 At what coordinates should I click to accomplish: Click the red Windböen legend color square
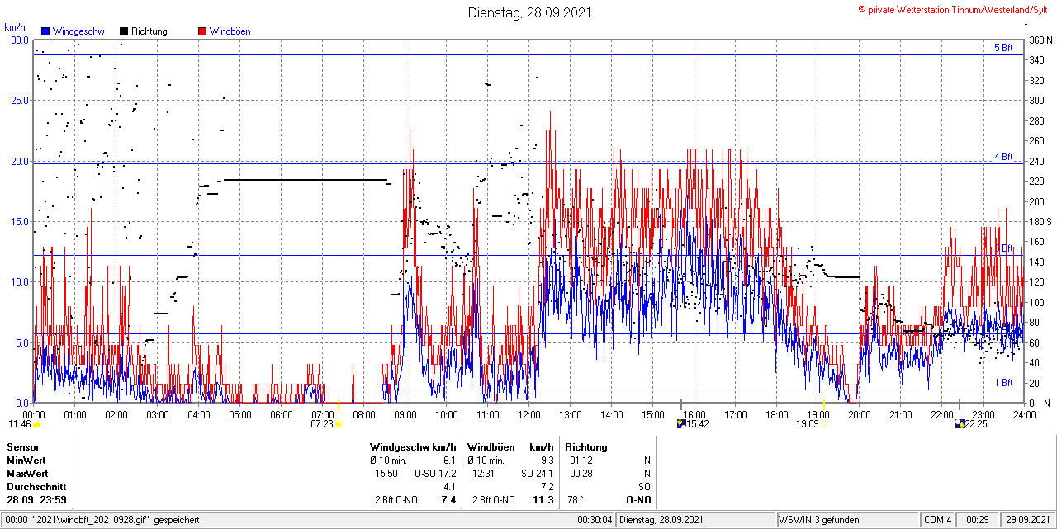202,31
